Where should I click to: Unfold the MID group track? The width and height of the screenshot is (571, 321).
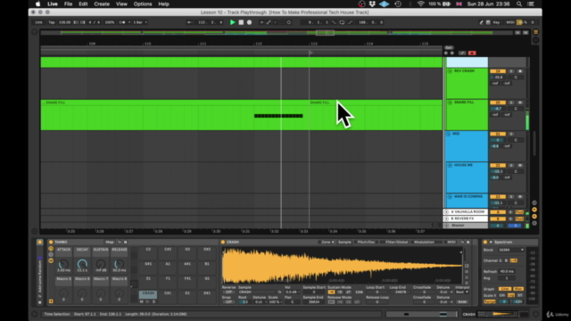pos(448,134)
